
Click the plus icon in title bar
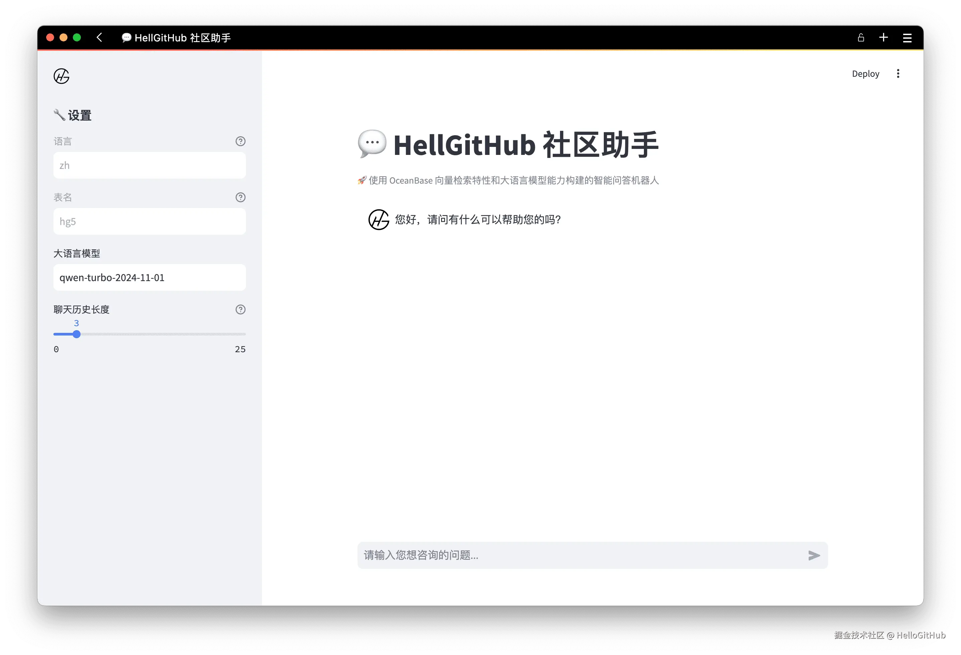[x=884, y=38]
